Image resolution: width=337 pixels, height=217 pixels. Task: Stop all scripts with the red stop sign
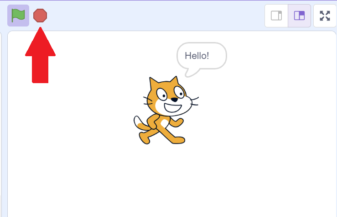(x=40, y=16)
